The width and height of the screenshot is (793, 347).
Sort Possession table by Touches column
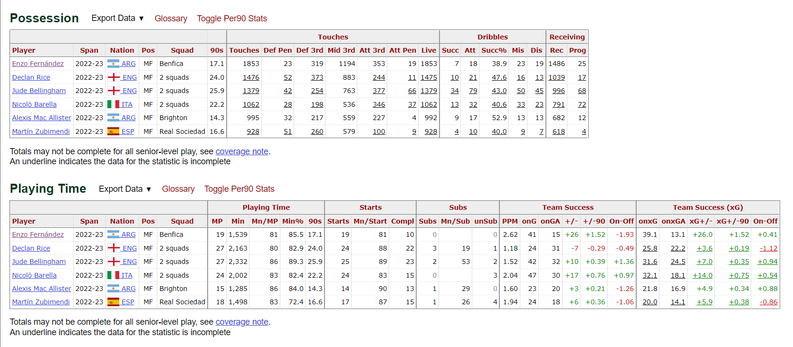coord(244,50)
